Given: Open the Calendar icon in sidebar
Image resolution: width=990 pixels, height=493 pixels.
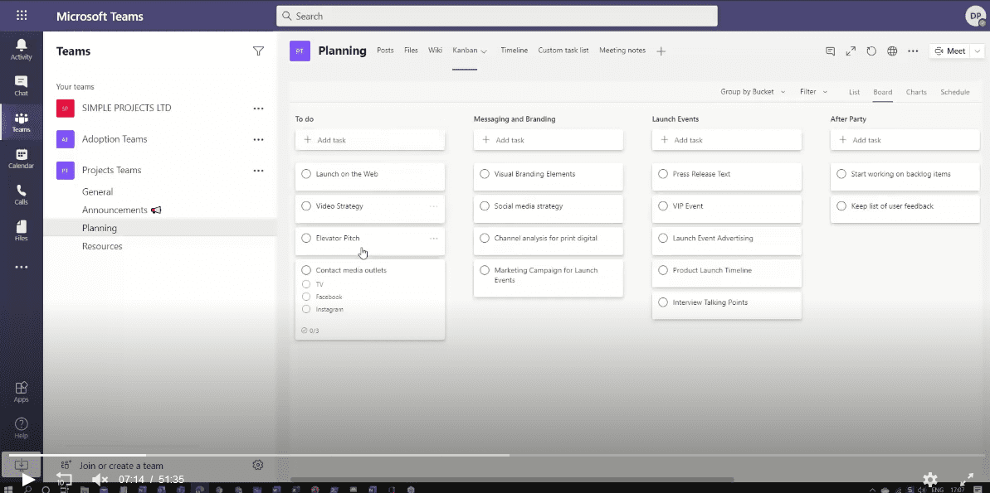Looking at the screenshot, I should pyautogui.click(x=21, y=159).
